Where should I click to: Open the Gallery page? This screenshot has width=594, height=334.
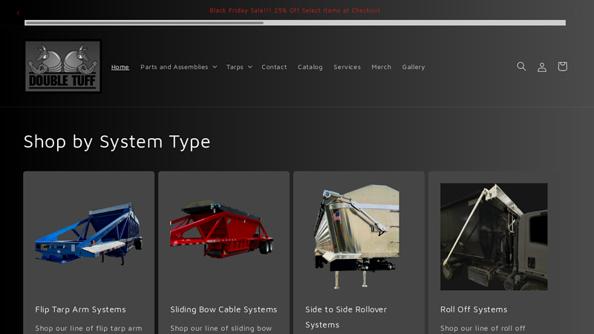click(414, 67)
